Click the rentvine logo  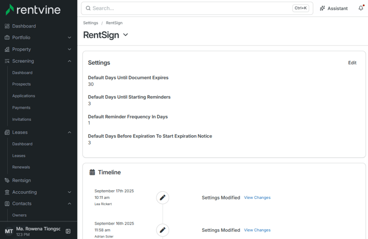point(33,10)
